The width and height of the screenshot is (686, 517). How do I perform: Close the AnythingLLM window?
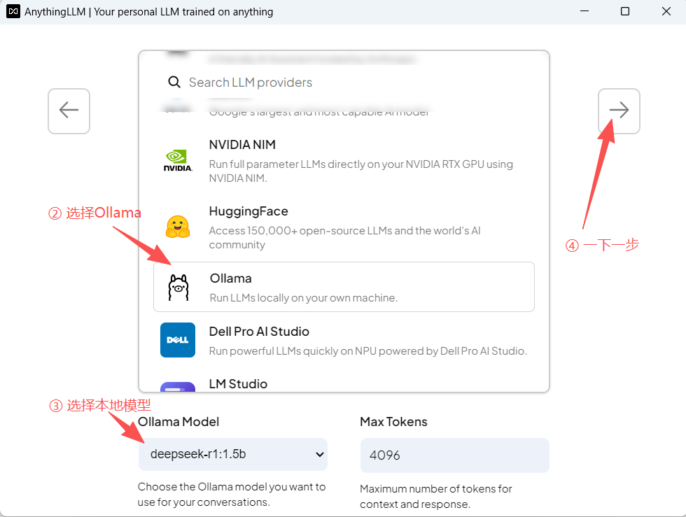coord(666,11)
